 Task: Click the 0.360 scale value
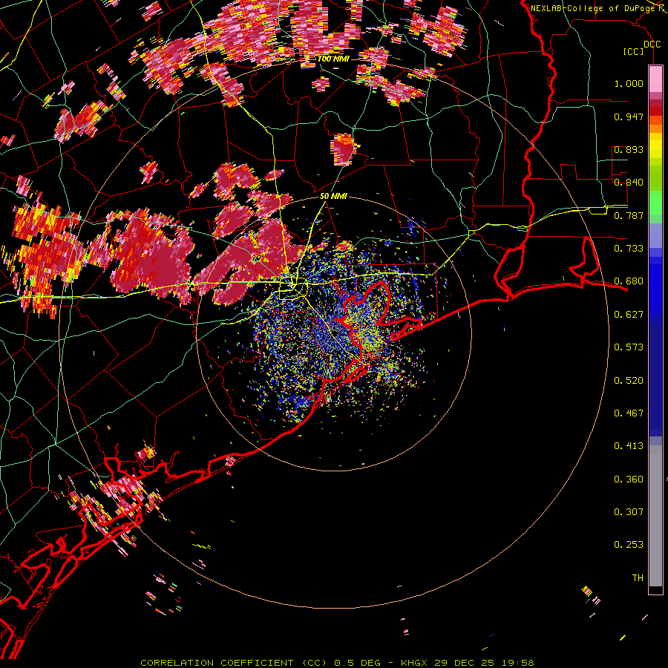coord(629,479)
